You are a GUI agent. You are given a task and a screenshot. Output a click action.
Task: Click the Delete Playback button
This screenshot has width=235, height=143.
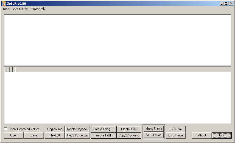point(78,129)
